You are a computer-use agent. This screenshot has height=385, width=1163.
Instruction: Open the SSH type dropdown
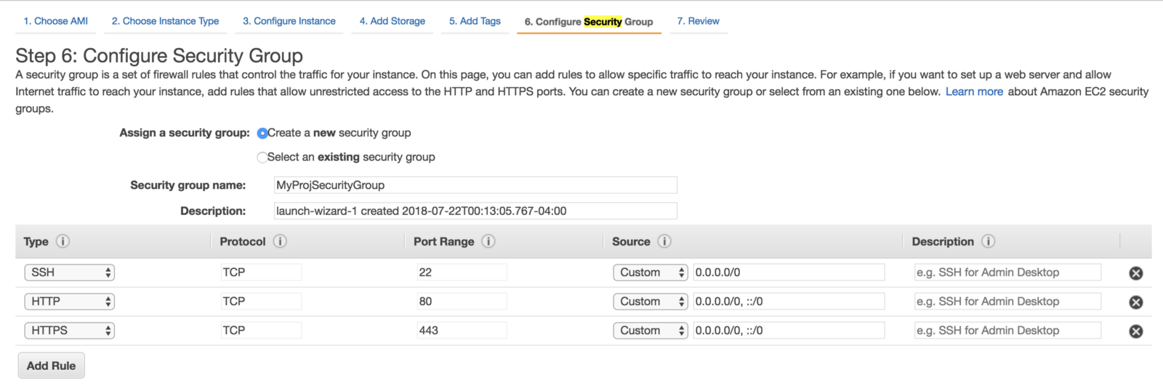point(69,272)
